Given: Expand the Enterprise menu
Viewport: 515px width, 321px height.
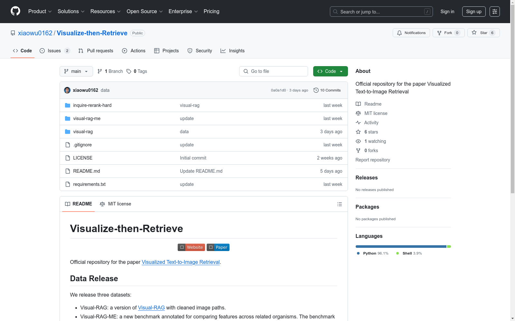Looking at the screenshot, I should 183,12.
